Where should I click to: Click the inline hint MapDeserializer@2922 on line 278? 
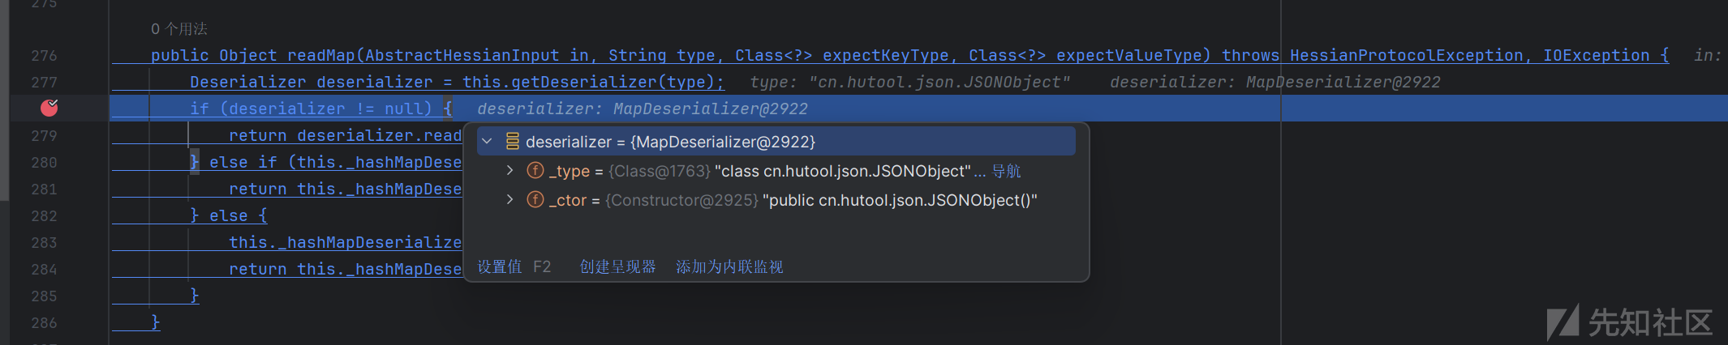click(x=711, y=109)
